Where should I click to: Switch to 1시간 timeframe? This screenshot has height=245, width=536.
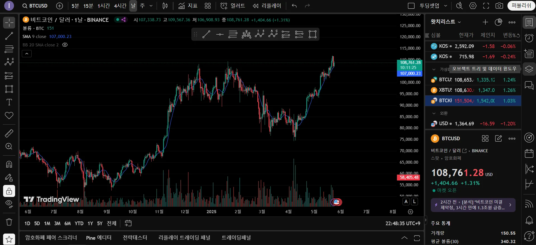click(x=104, y=6)
